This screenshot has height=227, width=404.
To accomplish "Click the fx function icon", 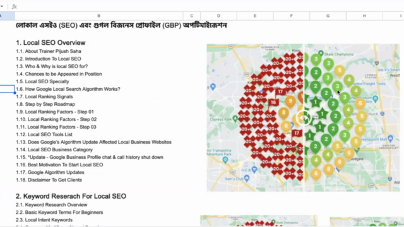I will [x=14, y=6].
